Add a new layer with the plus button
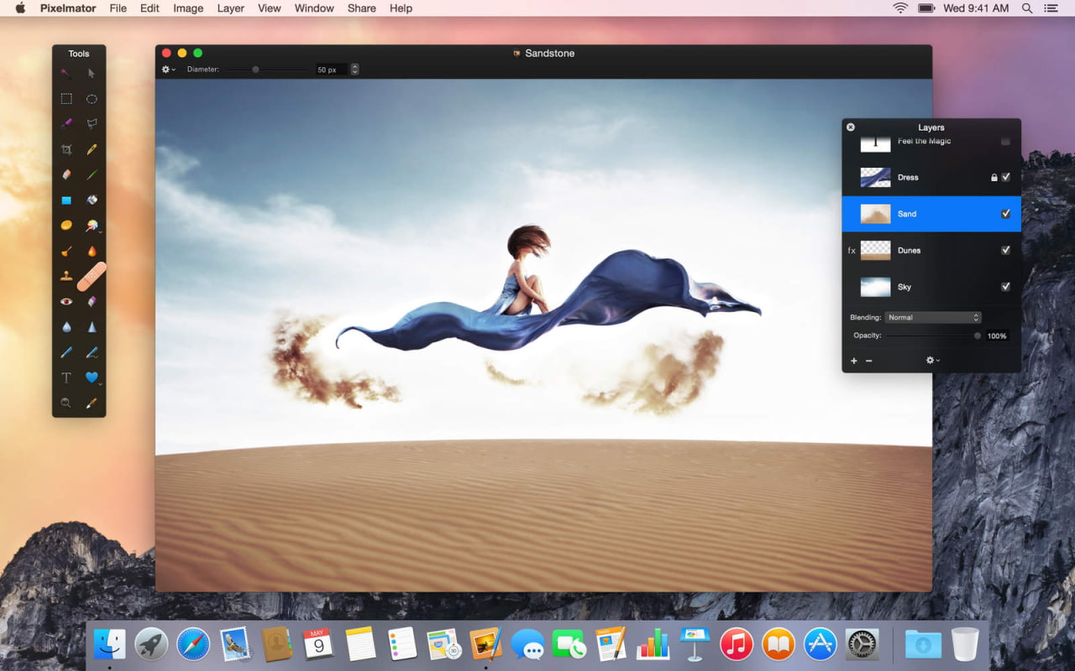 853,360
